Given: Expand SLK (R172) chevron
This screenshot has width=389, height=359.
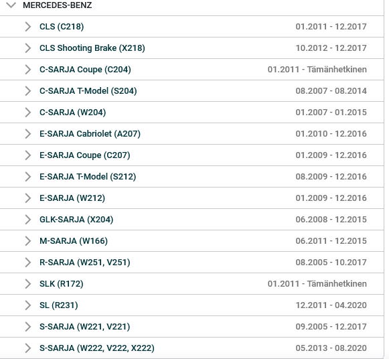Looking at the screenshot, I should tap(28, 284).
